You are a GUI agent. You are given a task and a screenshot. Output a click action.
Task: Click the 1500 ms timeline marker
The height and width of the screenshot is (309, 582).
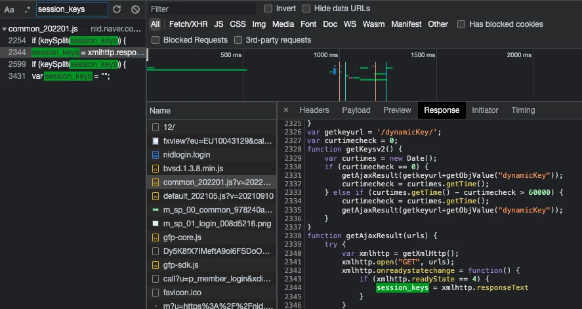(x=423, y=55)
